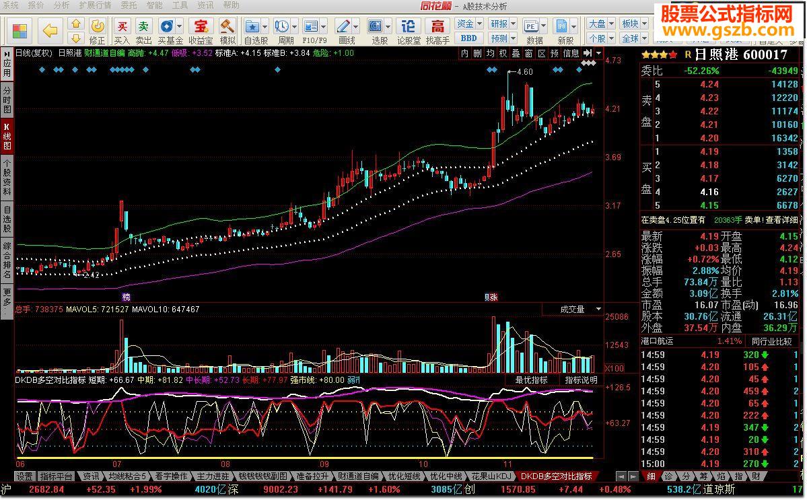
Task: Open the 成交量 indicator dropdown
Action: 598,309
